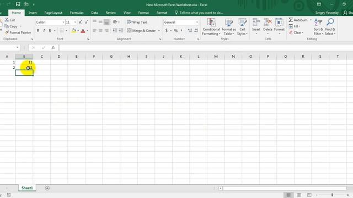Open Format as Table
Screen dimensions: 353x198
tap(228, 27)
